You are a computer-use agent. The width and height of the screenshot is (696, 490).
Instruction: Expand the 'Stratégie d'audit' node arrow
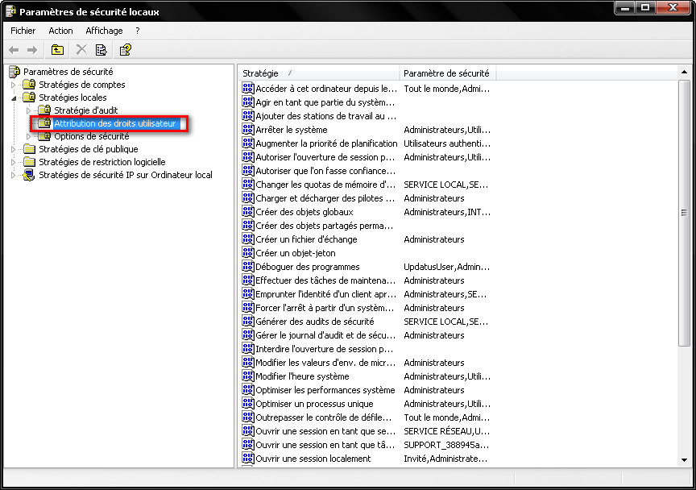[29, 110]
